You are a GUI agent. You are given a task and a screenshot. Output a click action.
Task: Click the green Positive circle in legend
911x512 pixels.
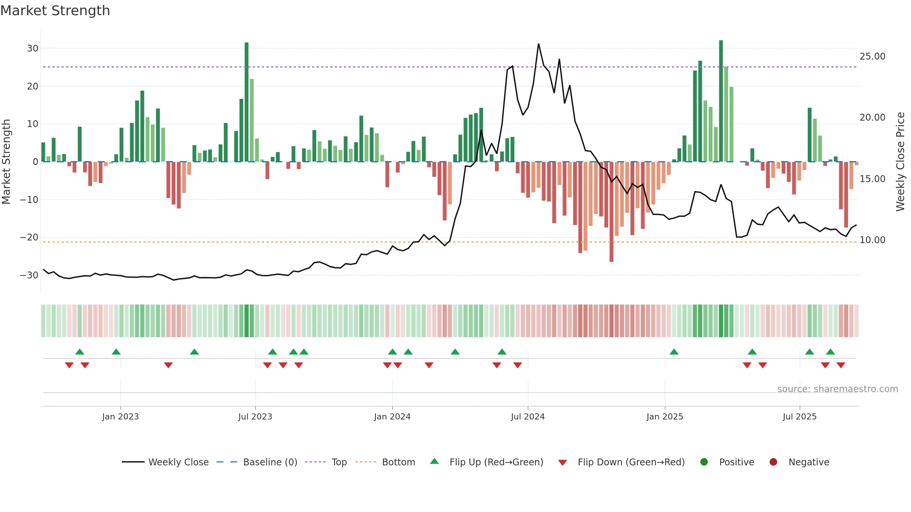click(704, 462)
